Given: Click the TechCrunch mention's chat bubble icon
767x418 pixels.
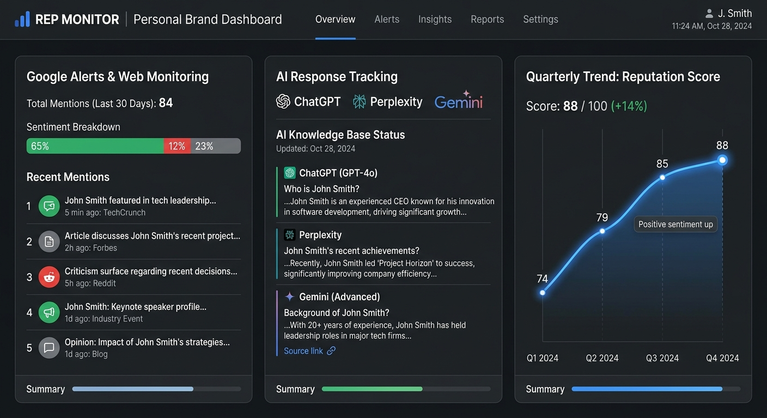Looking at the screenshot, I should point(49,206).
